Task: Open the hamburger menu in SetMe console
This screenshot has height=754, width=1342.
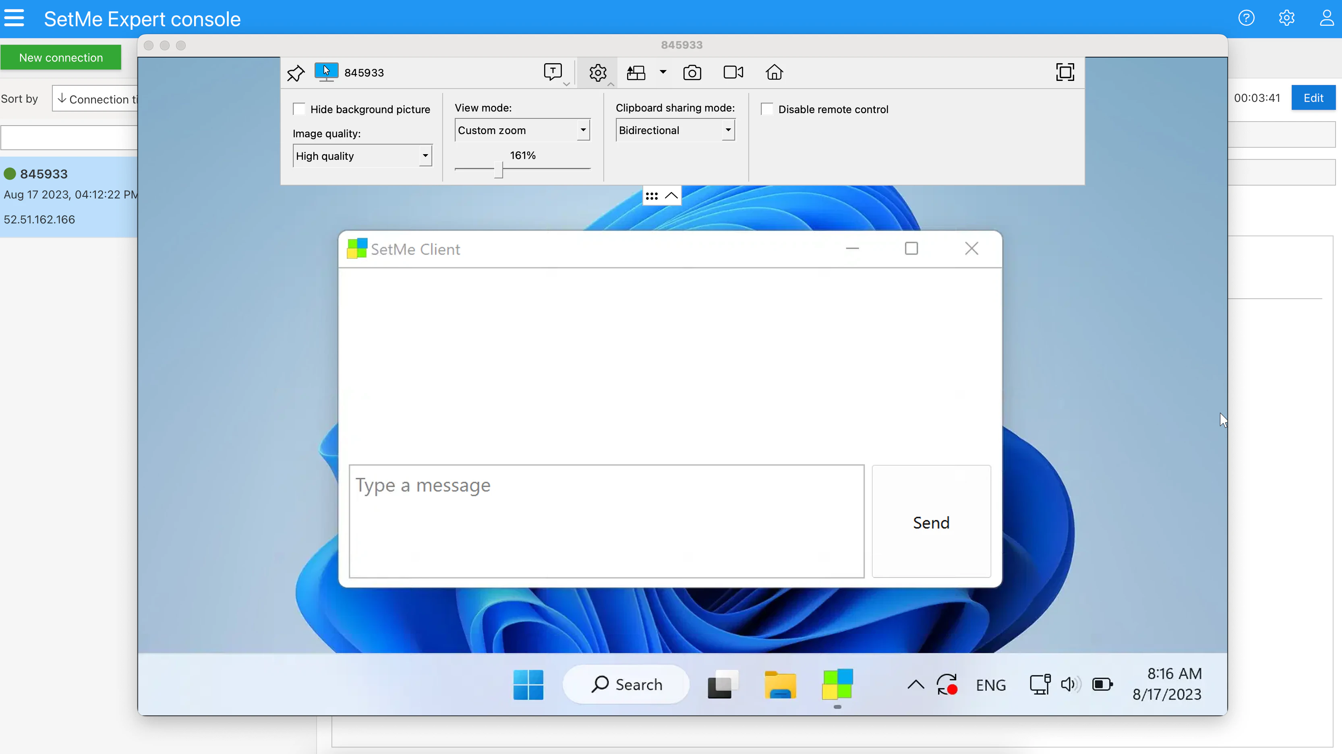Action: (x=15, y=18)
